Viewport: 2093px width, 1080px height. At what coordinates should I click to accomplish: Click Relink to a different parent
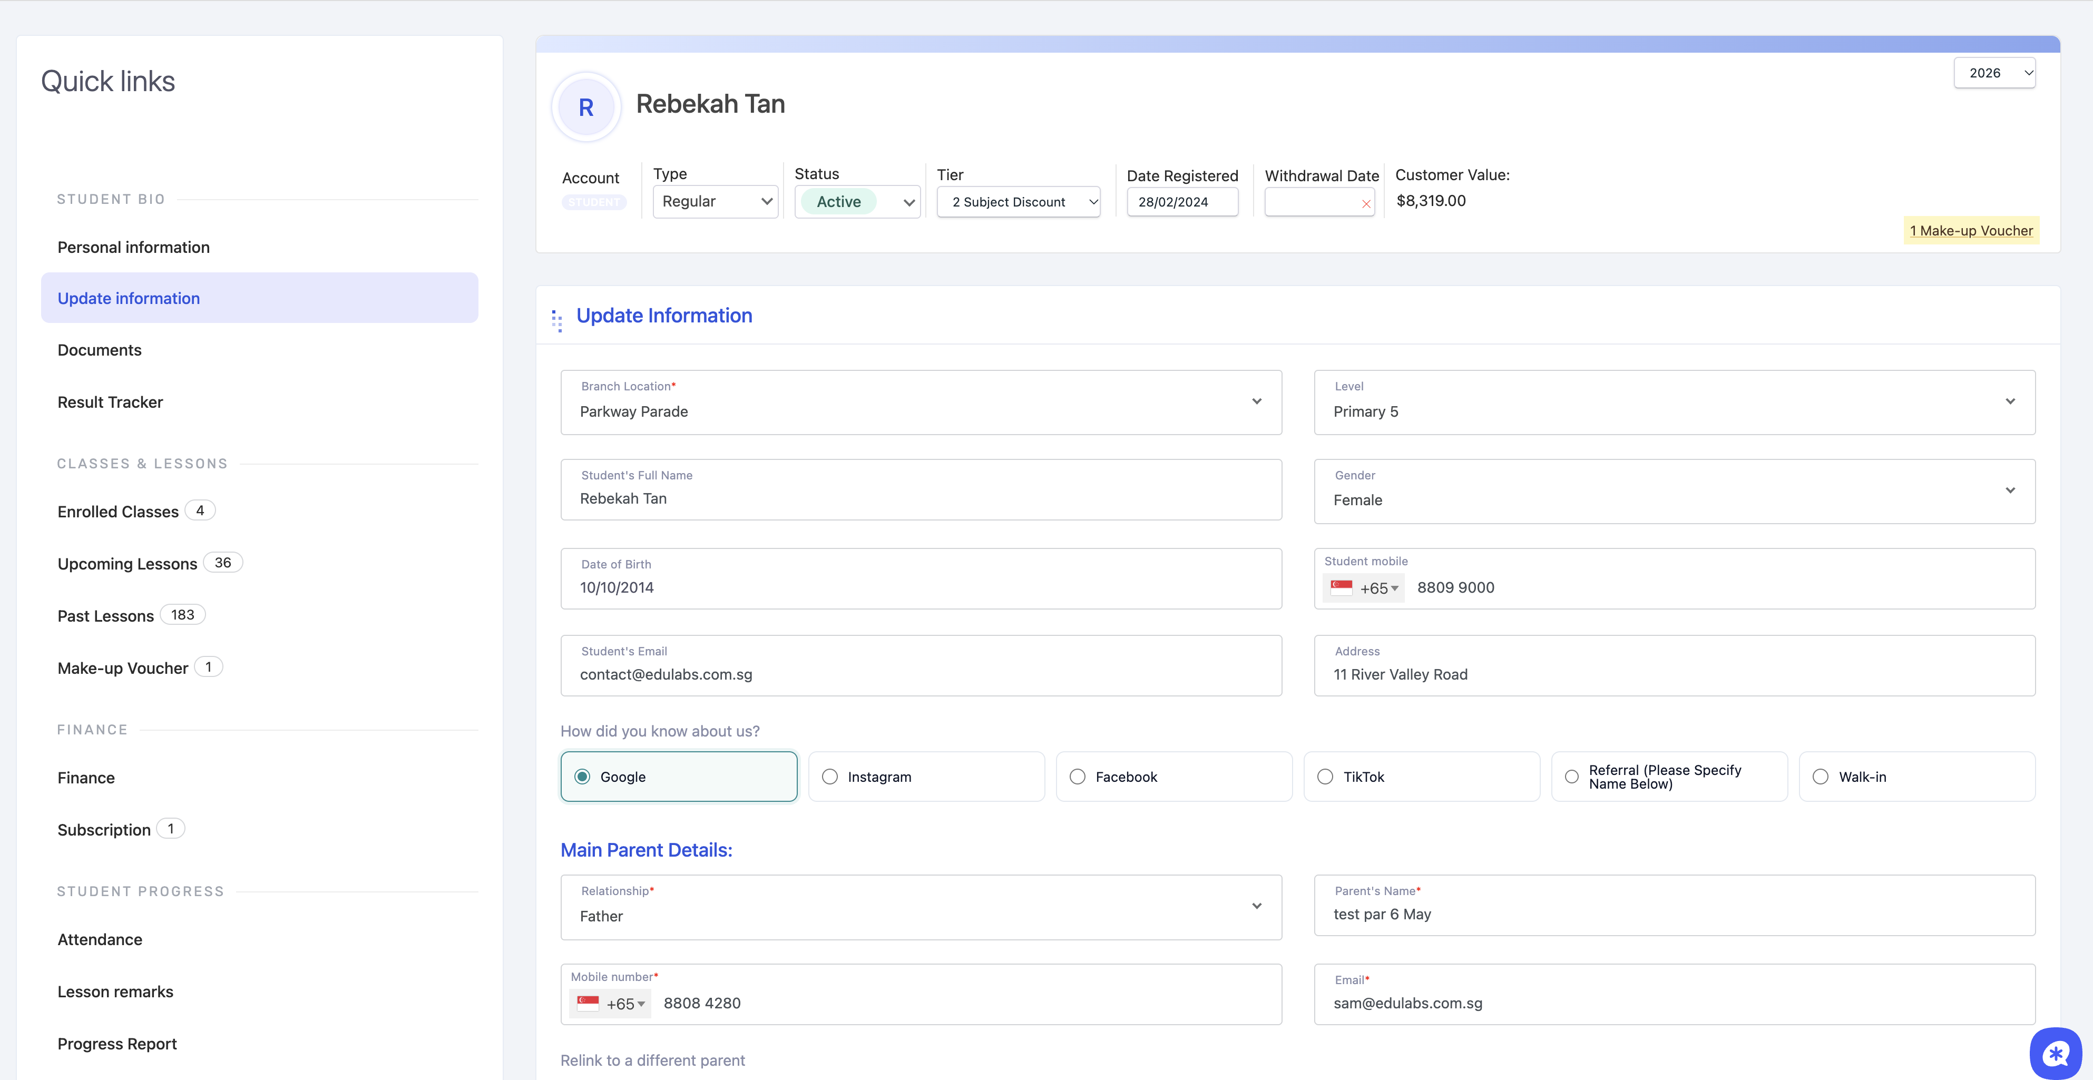tap(652, 1061)
